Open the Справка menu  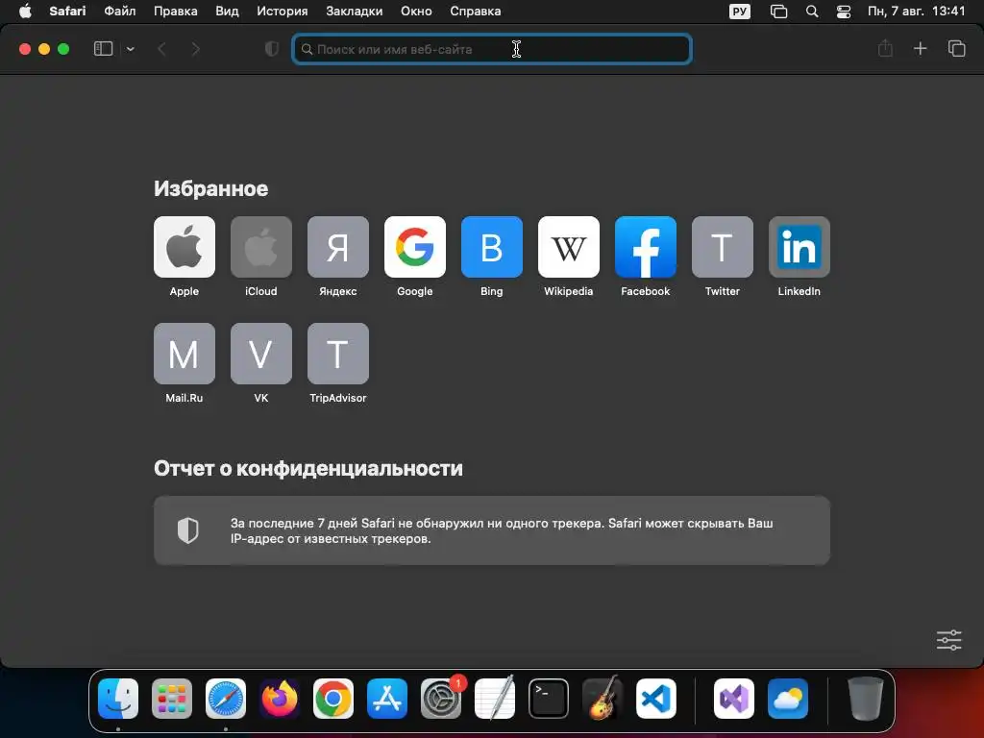pyautogui.click(x=475, y=12)
